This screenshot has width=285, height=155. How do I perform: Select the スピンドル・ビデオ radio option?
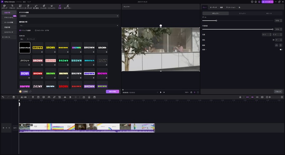[42, 30]
